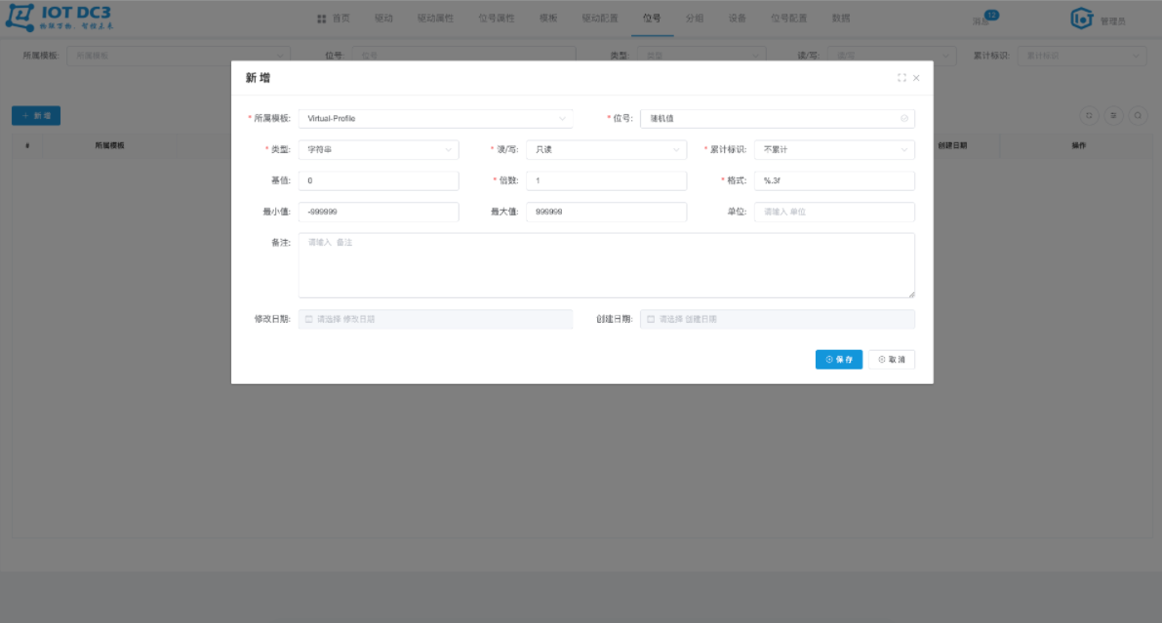The height and width of the screenshot is (623, 1162).
Task: Open the 累计标识 不累计 dropdown
Action: pos(834,149)
